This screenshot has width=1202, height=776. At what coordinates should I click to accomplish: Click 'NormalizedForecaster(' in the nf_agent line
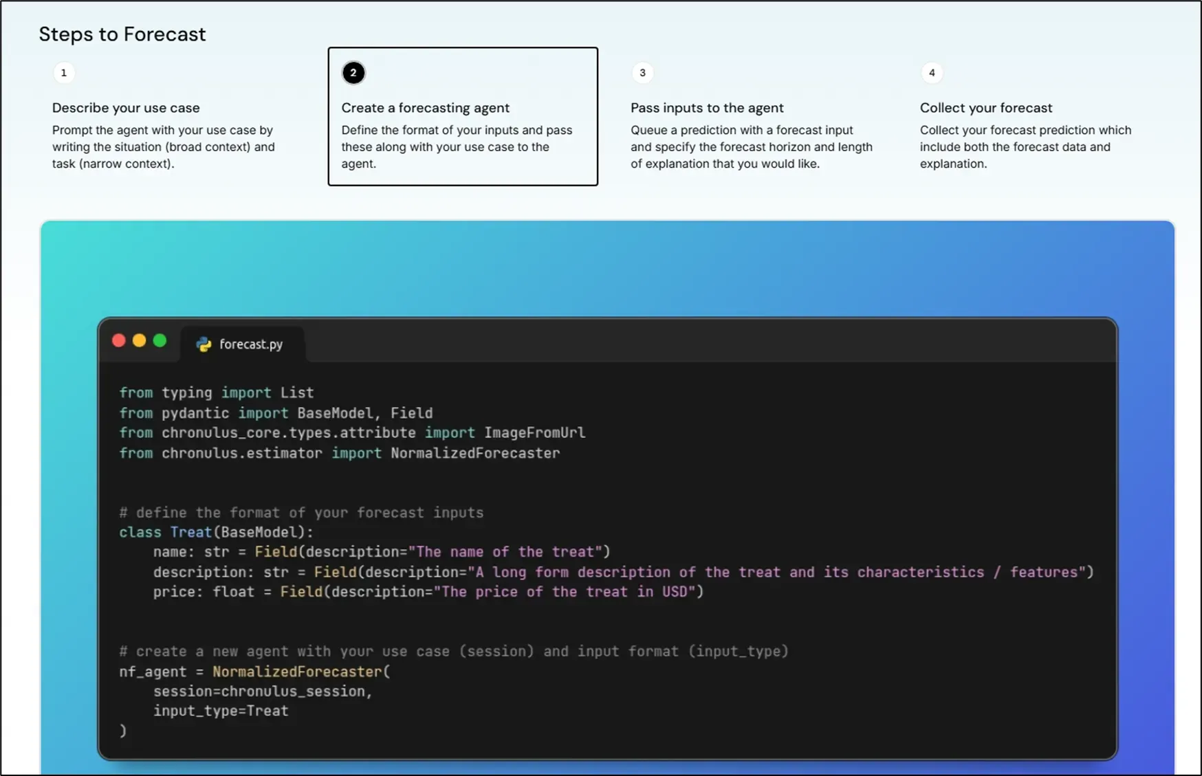pos(300,672)
